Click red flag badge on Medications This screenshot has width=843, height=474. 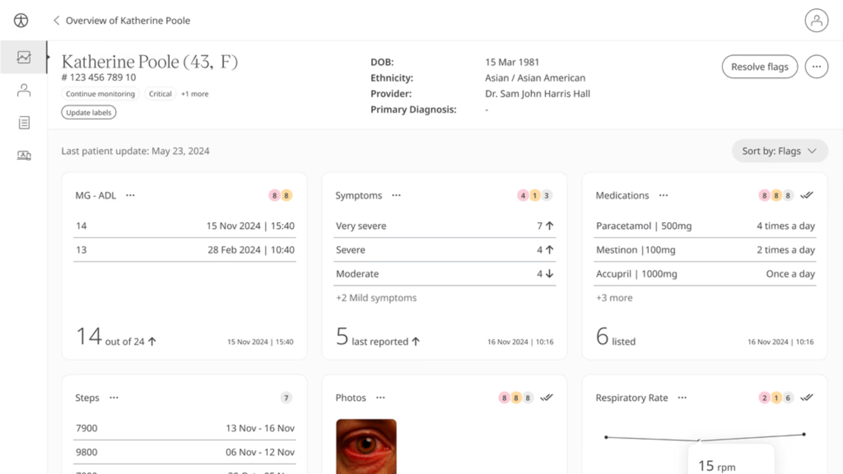764,195
